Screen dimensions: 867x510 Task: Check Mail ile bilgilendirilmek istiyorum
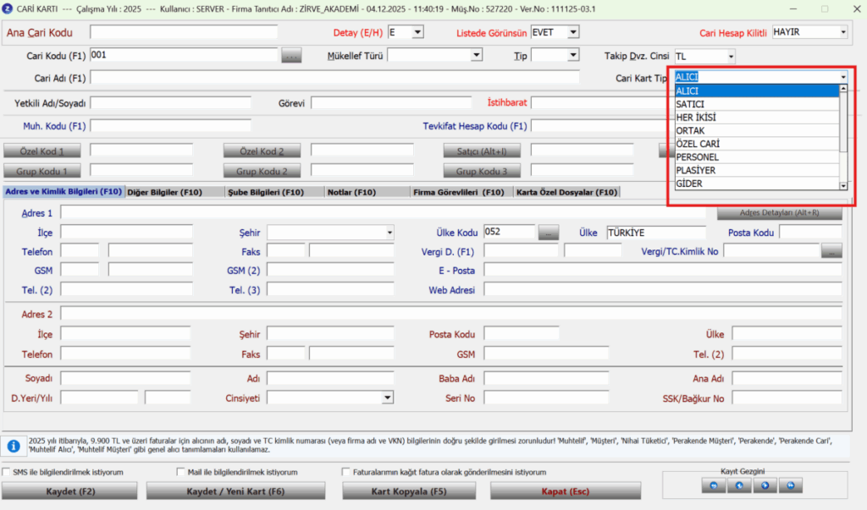pyautogui.click(x=180, y=472)
